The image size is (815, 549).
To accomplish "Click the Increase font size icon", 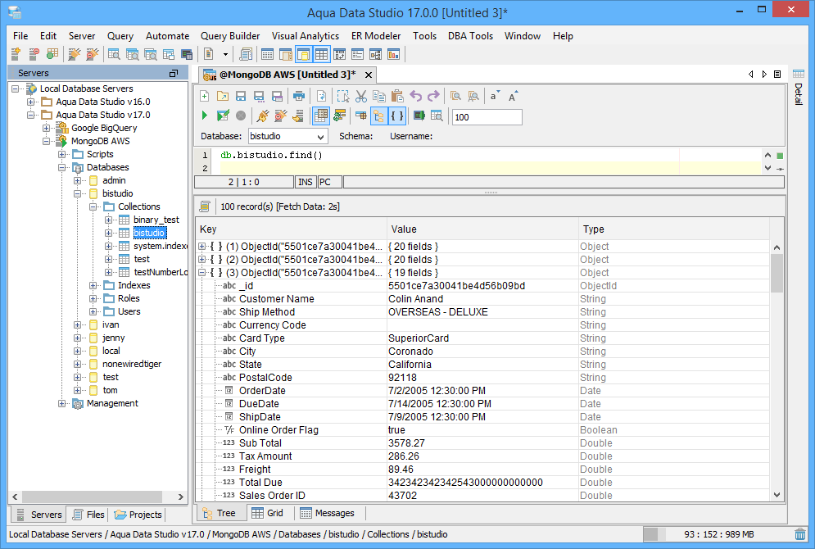I will coord(513,96).
